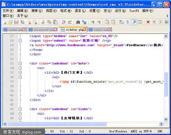
Task: Open the 视图(V) menu
Action: (51, 11)
